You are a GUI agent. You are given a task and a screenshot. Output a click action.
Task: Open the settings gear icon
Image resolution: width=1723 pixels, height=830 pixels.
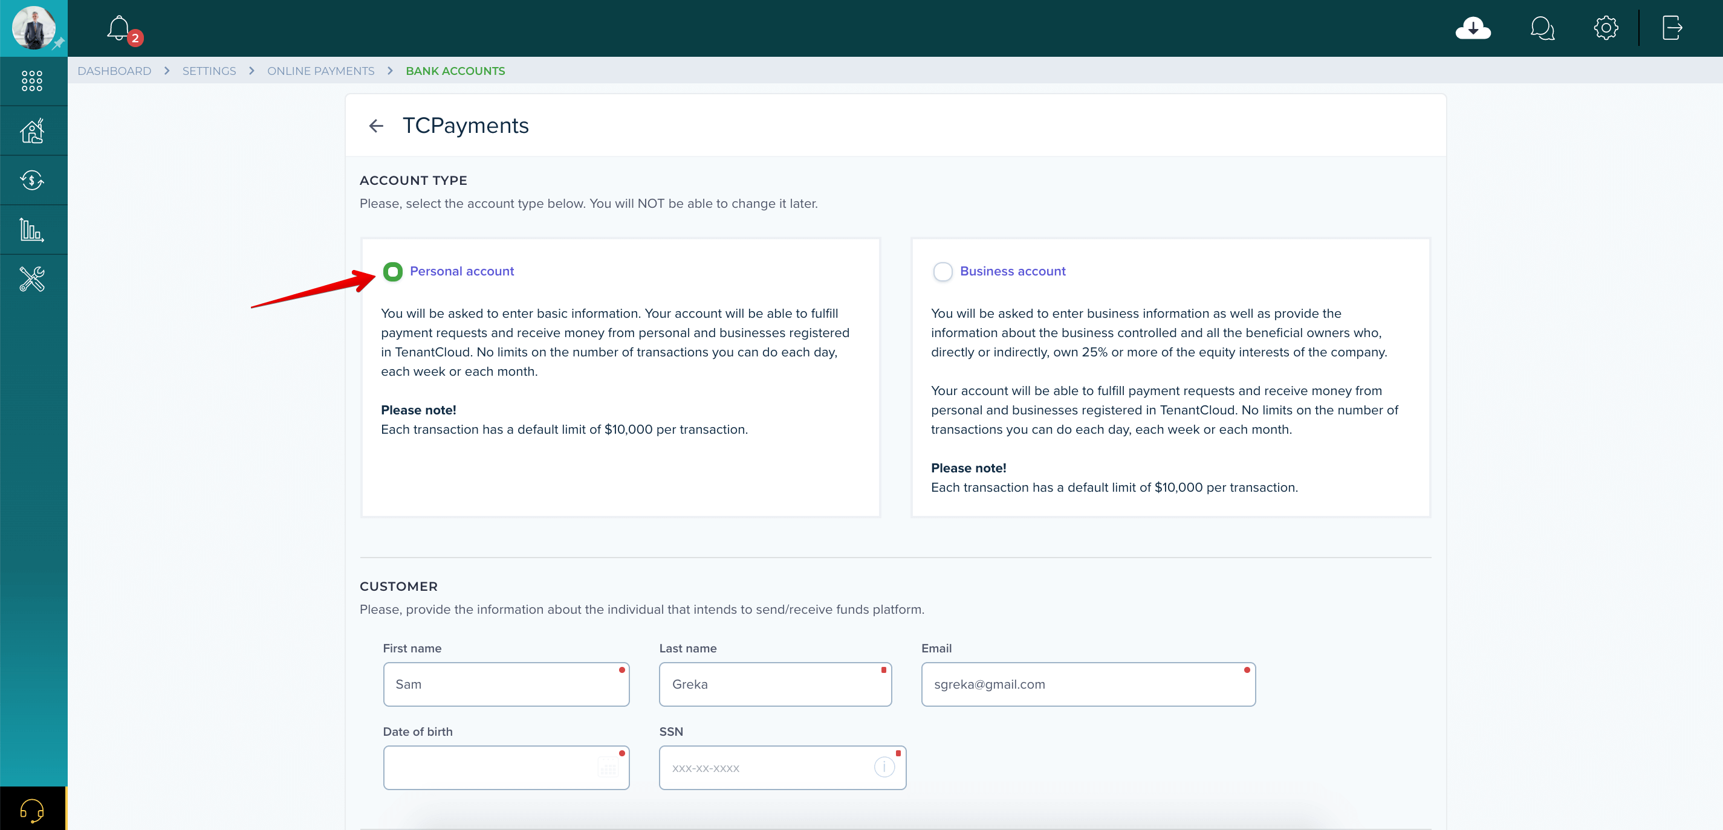(1605, 28)
